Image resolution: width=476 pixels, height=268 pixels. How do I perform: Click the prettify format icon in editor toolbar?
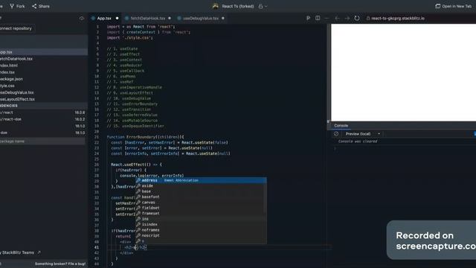[308, 18]
